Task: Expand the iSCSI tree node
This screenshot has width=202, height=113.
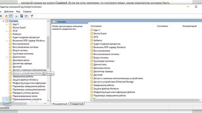Action: [7, 31]
